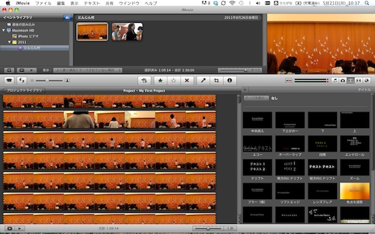Image resolution: width=375 pixels, height=234 pixels.
Task: Show the music and sound effects browser
Action: 335,81
